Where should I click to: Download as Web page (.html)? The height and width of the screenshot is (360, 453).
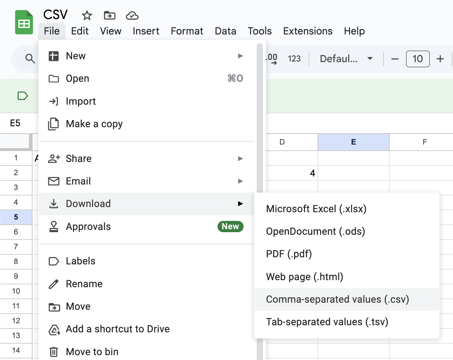(x=347, y=277)
